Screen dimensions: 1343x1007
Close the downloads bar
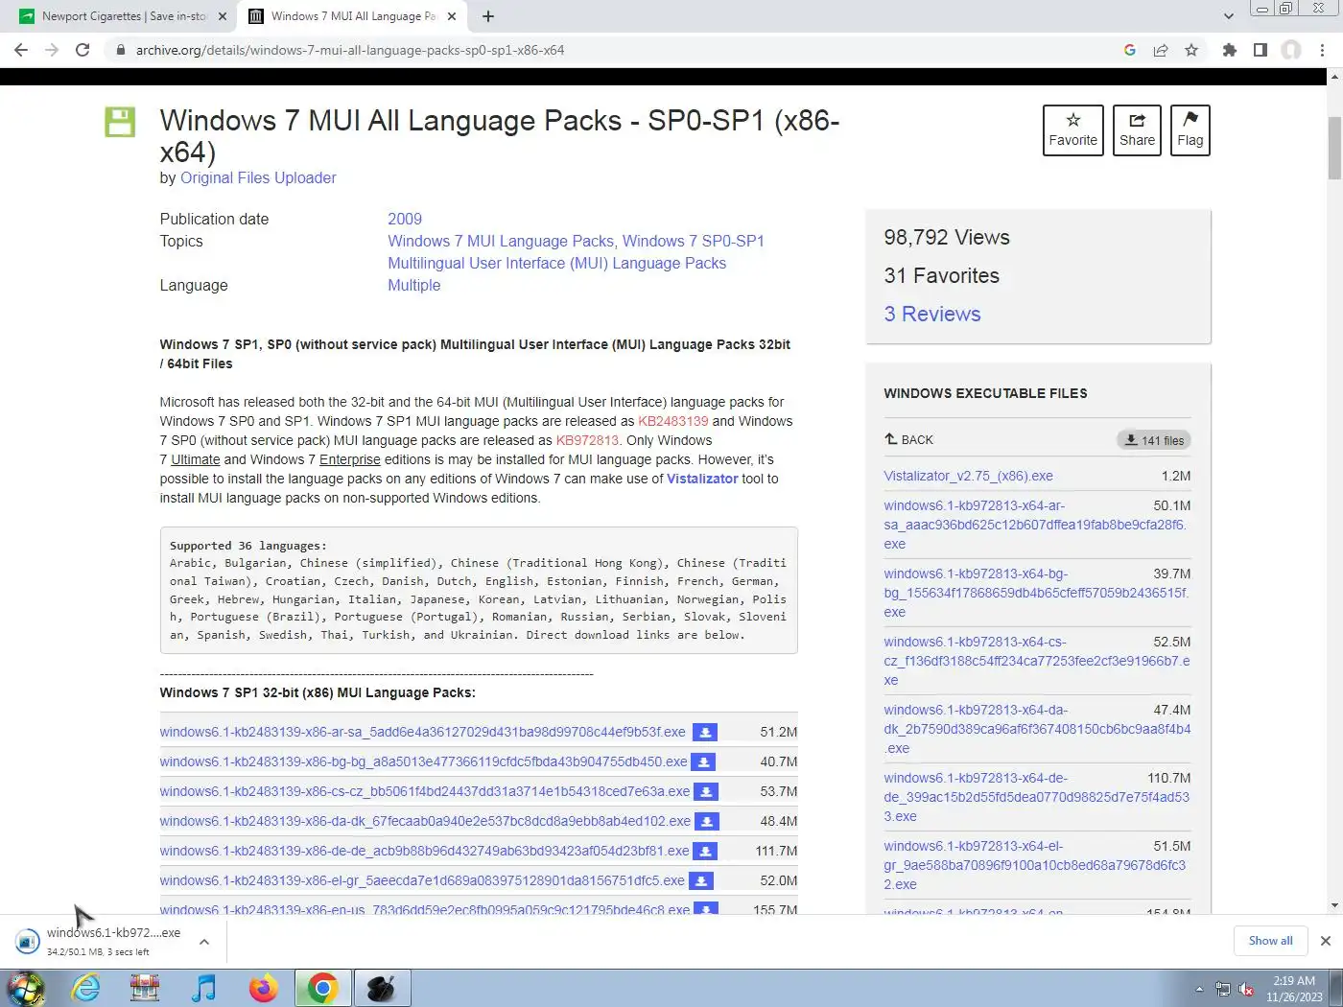pos(1326,941)
